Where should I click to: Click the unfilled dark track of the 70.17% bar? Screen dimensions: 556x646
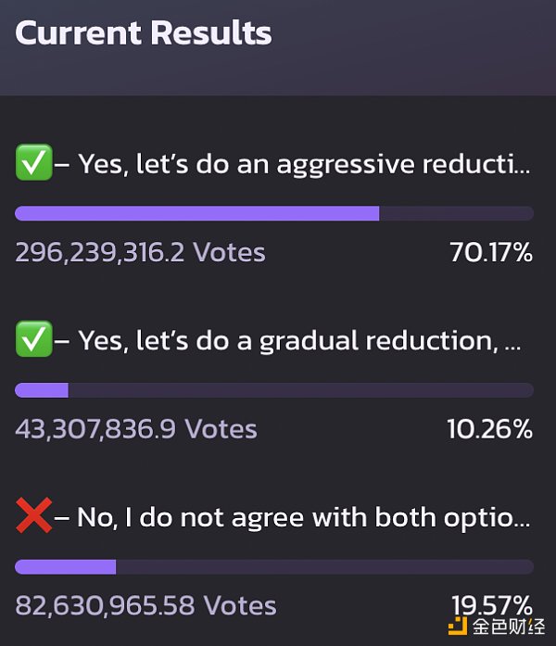[x=456, y=214]
